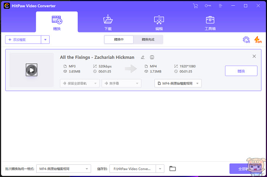Select the 轉換完成 completed tab
The height and width of the screenshot is (177, 267).
click(x=148, y=40)
